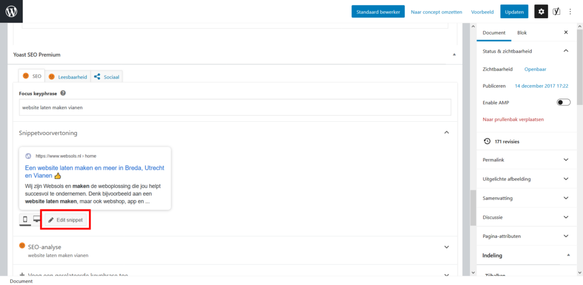Screen dimensions: 583x285
Task: Open the Voorbeeld preview link
Action: (482, 12)
